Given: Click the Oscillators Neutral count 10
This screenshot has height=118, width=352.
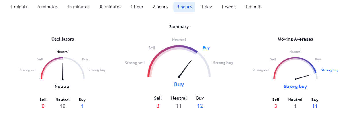Looking at the screenshot, I should pyautogui.click(x=63, y=106).
